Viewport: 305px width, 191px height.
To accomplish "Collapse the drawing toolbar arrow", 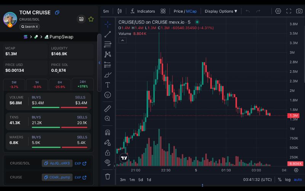I will 114,166.
